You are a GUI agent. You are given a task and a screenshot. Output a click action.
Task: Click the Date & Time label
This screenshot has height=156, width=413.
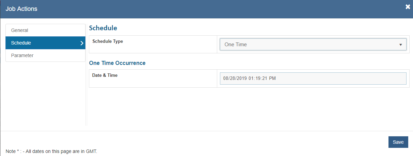coord(105,75)
